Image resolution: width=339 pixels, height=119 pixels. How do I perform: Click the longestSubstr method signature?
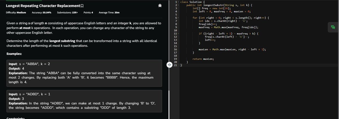219,5
